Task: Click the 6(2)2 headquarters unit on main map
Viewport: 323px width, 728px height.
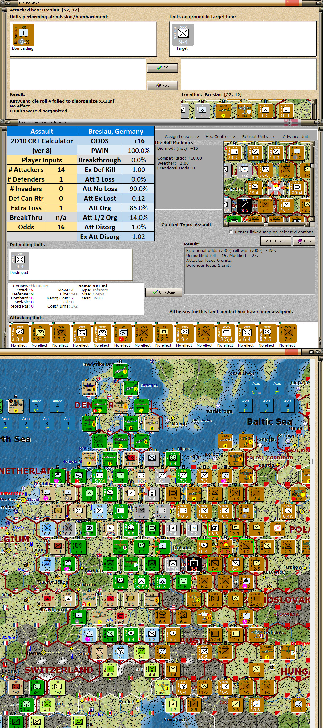Action: click(x=142, y=582)
